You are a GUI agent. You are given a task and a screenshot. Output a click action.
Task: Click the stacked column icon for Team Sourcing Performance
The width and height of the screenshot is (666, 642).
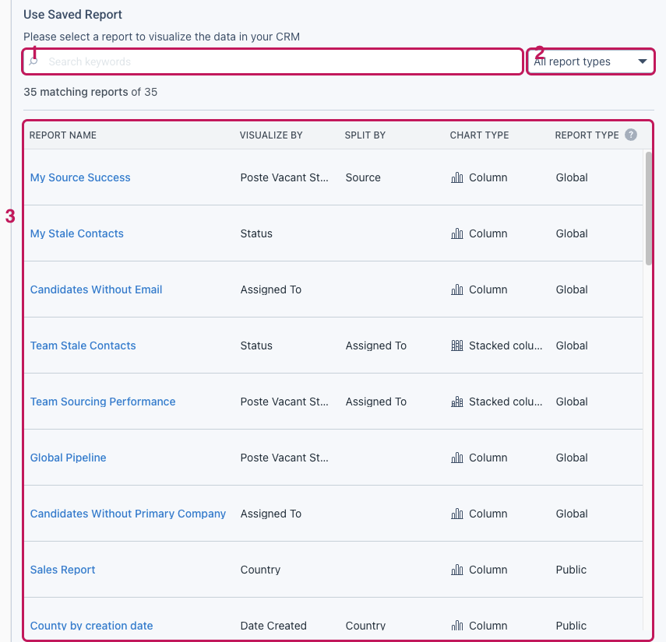coord(457,402)
